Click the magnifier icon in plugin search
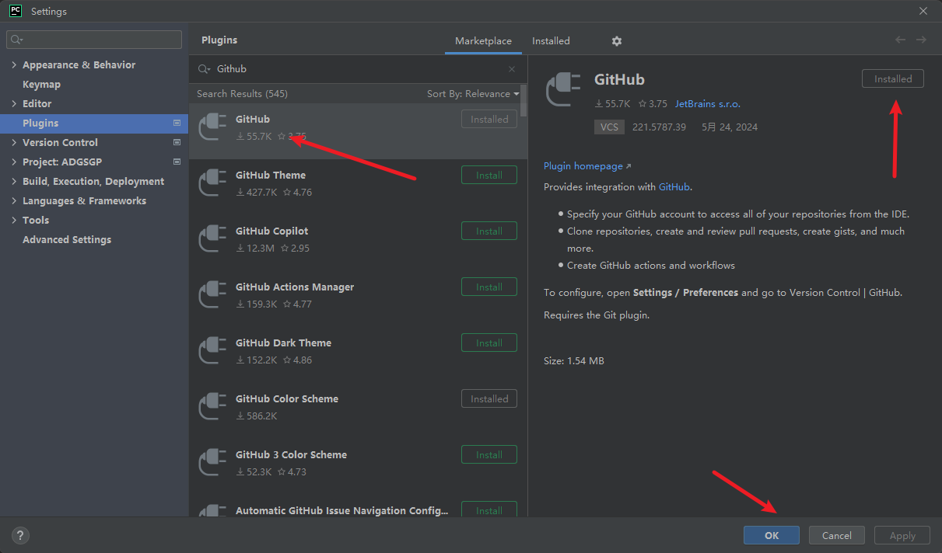The width and height of the screenshot is (942, 553). coord(204,69)
